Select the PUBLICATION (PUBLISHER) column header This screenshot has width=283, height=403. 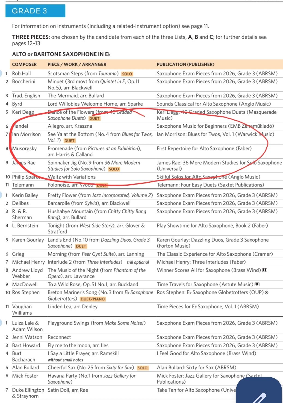(185, 65)
